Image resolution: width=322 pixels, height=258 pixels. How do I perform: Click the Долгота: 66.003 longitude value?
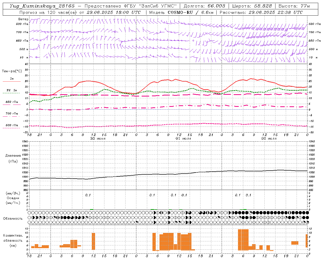[x=205, y=6]
